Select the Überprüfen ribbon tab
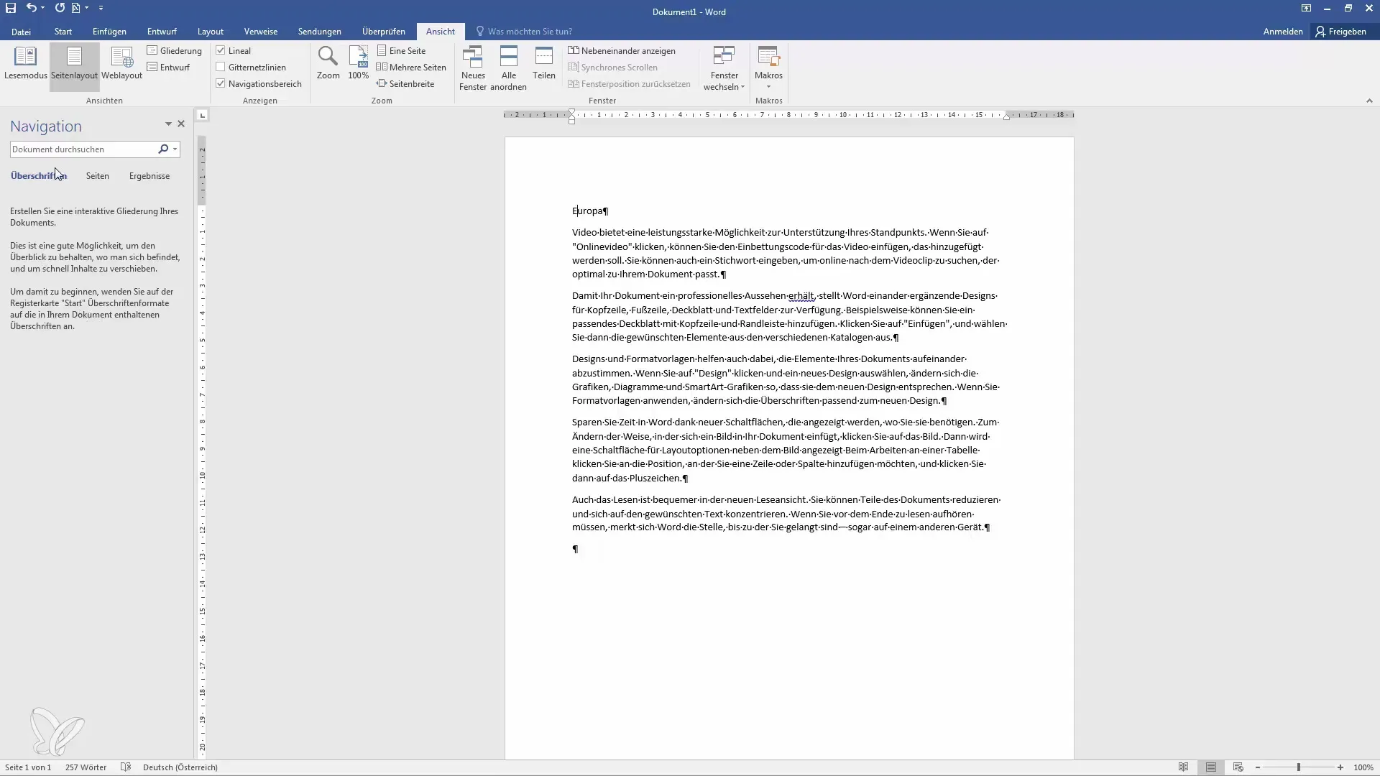Image resolution: width=1380 pixels, height=776 pixels. pyautogui.click(x=383, y=32)
